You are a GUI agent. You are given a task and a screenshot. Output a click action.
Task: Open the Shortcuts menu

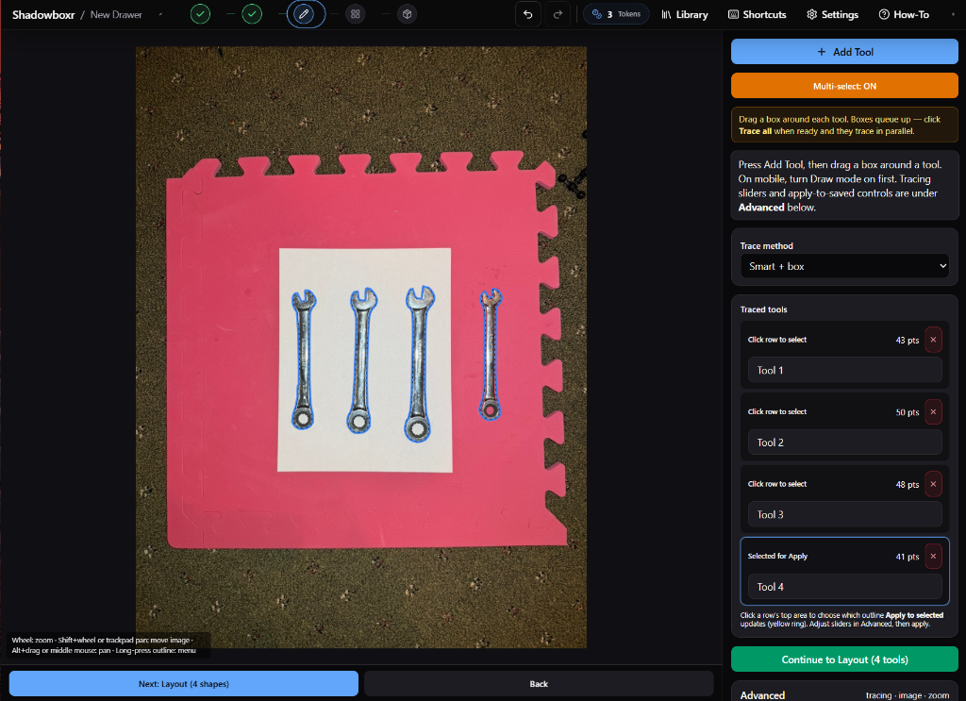[x=758, y=14]
